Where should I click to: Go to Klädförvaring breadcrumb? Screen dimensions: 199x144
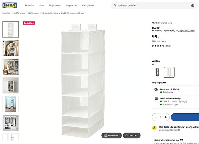[x=33, y=13]
